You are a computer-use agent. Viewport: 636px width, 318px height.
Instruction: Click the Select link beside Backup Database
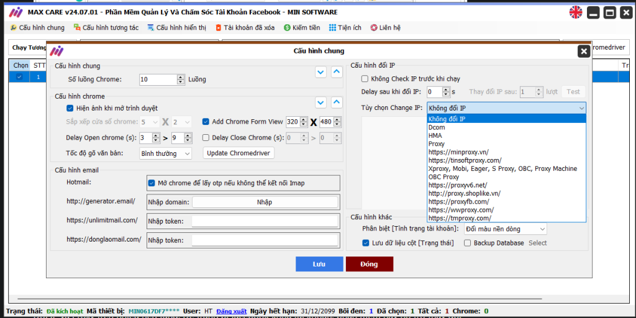(537, 243)
